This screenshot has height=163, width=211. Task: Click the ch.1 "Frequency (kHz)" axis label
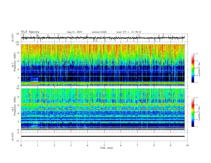click(15, 62)
